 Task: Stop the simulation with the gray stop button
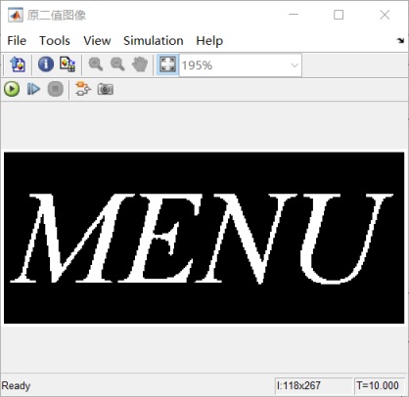pos(56,89)
